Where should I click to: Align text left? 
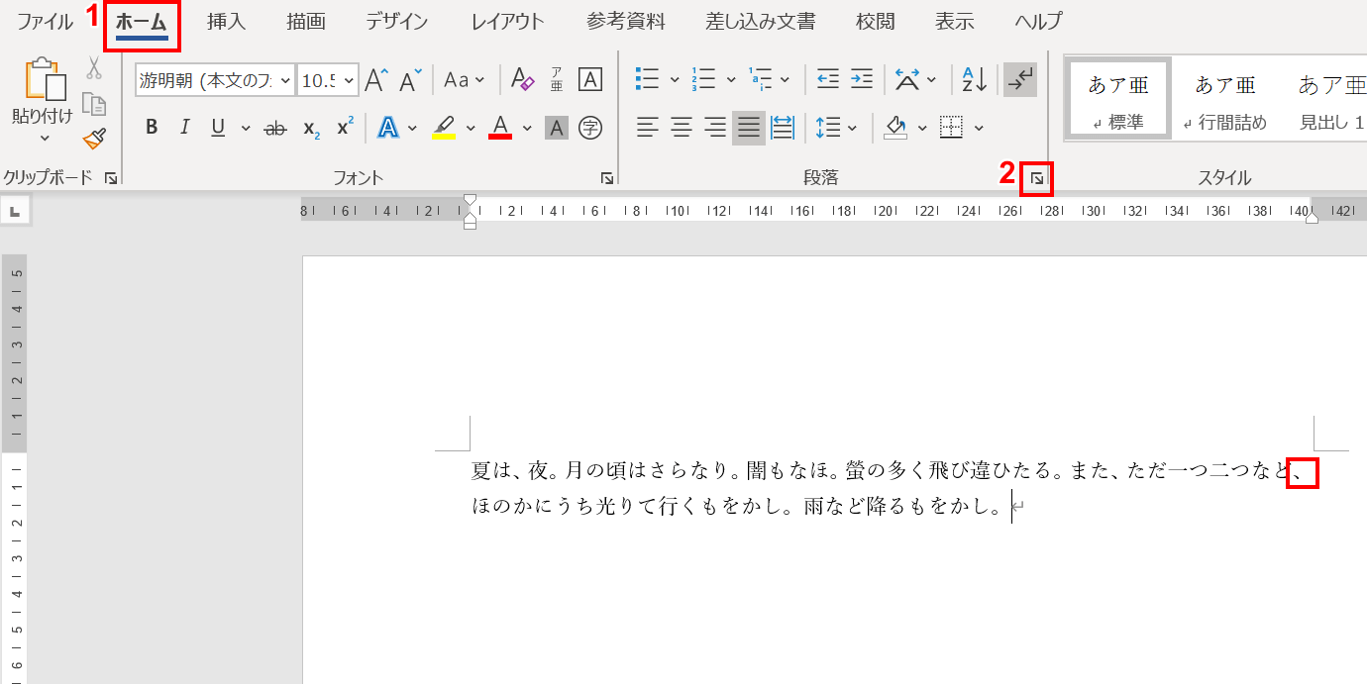pos(648,127)
